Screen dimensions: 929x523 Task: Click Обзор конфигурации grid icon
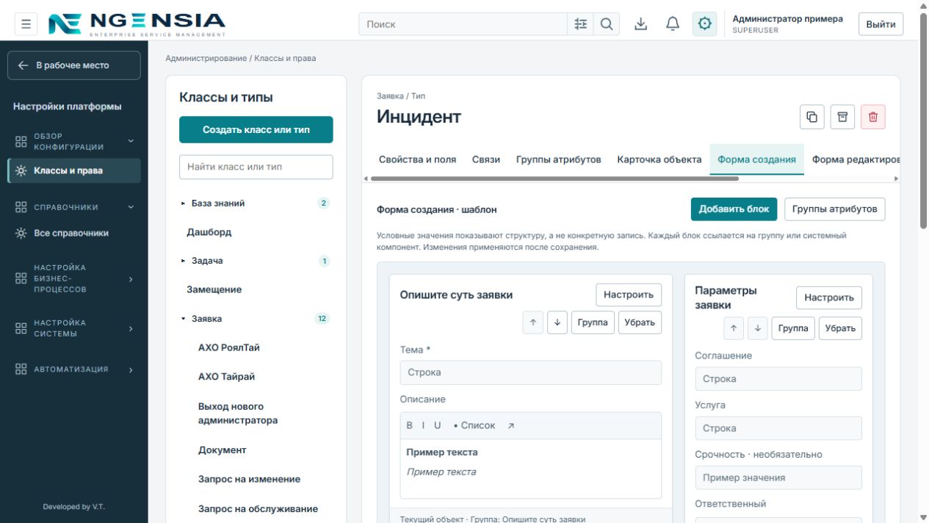(x=21, y=141)
